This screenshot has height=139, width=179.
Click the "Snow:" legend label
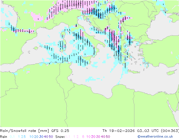tap(60, 137)
